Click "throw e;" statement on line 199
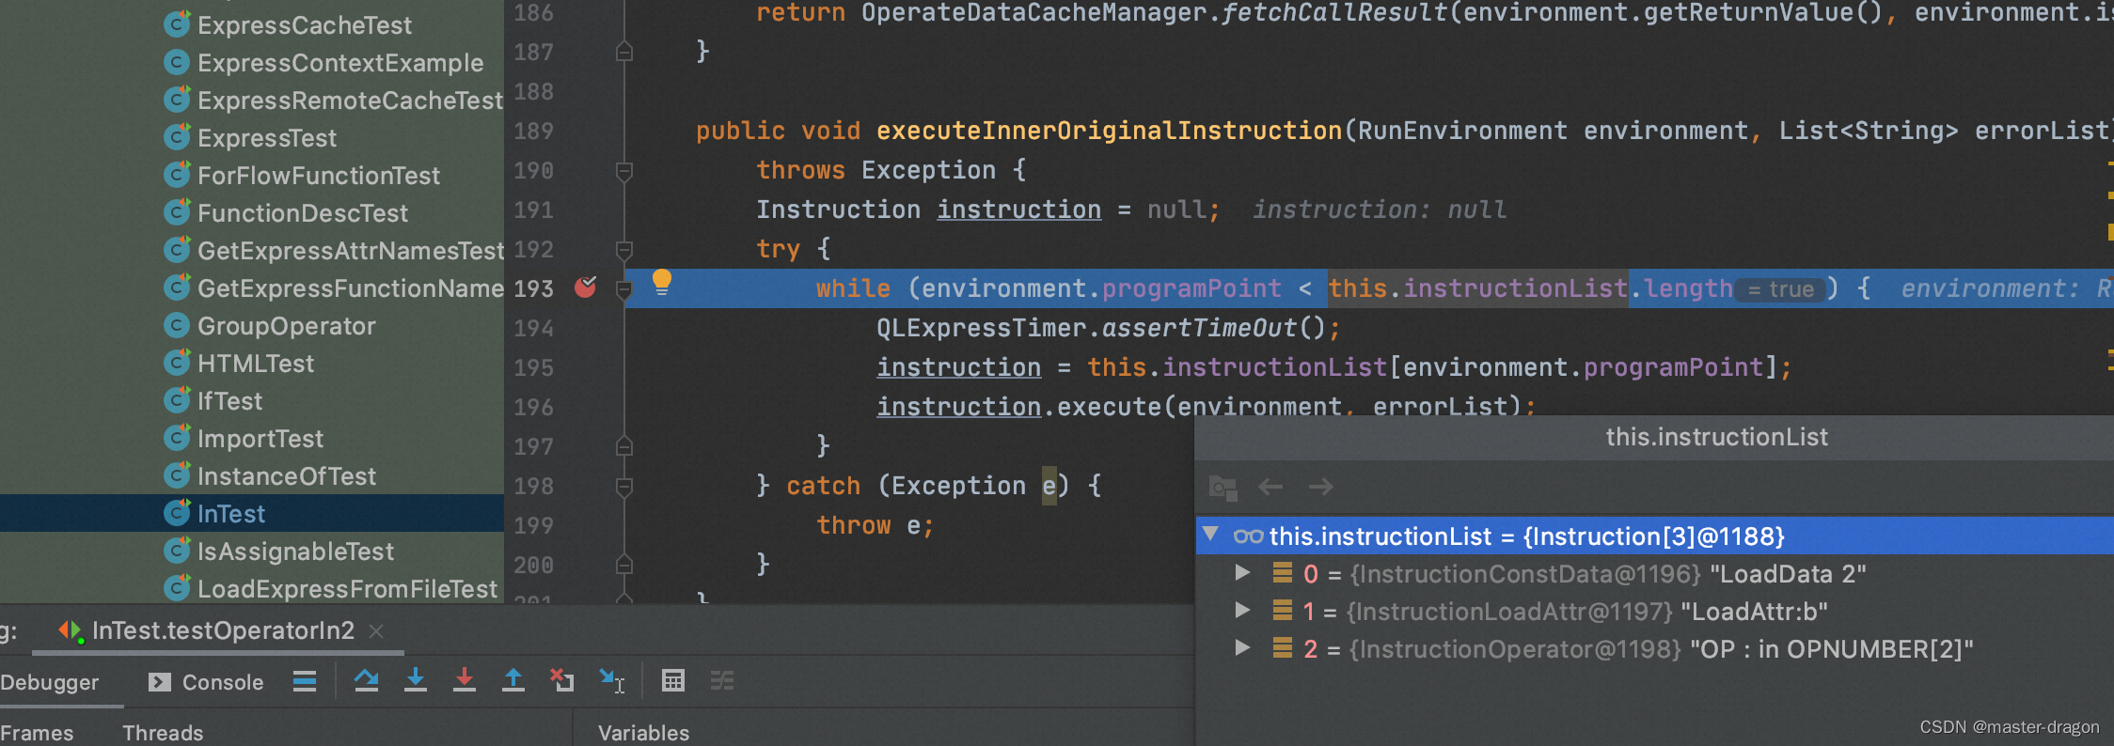Viewport: 2114px width, 746px height. click(x=875, y=525)
